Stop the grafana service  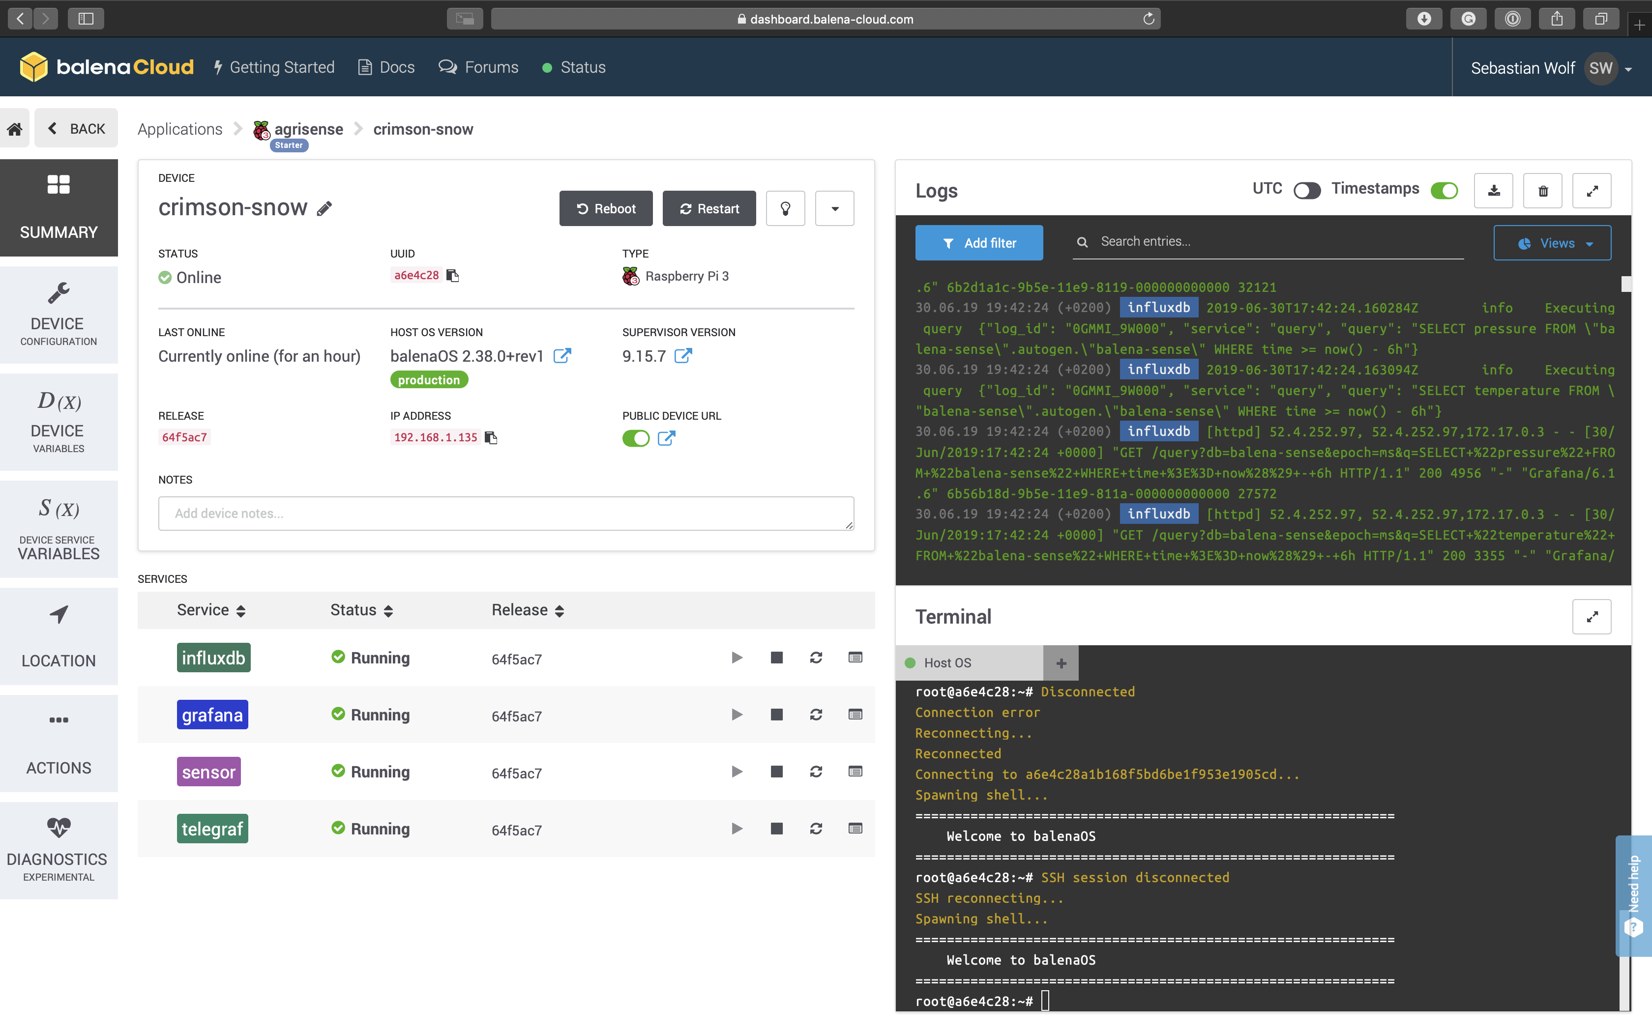pos(776,715)
